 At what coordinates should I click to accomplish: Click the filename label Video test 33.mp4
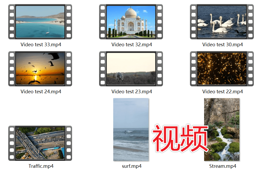click(41, 44)
